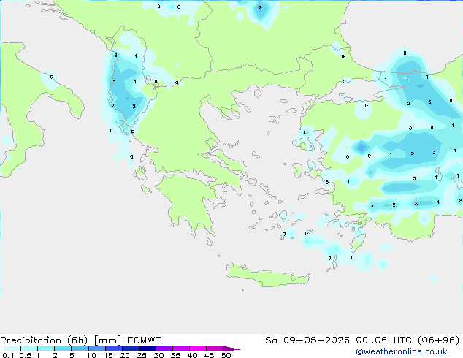The height and width of the screenshot is (358, 463).
Task: Pick the 25–30 mm navy legend swatch
Action: coord(147,349)
